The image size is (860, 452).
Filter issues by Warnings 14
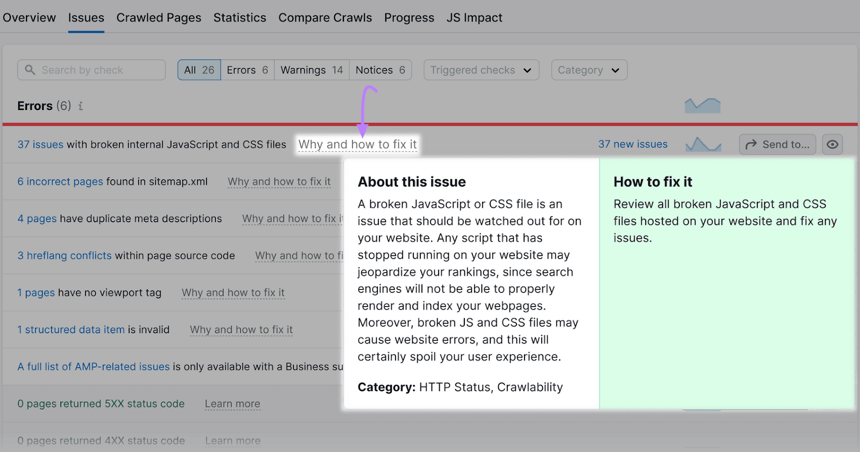coord(312,70)
